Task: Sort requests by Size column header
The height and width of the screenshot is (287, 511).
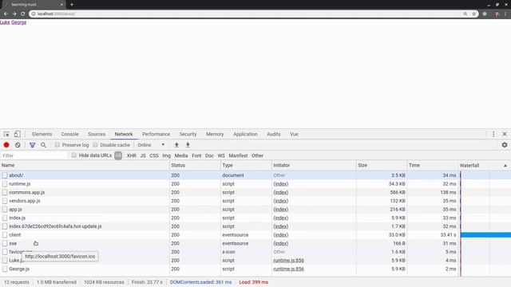Action: point(382,165)
